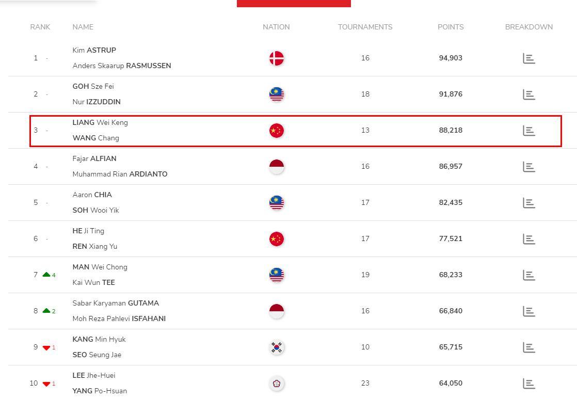Open WANG Chang player link
Image resolution: width=577 pixels, height=399 pixels.
[95, 138]
